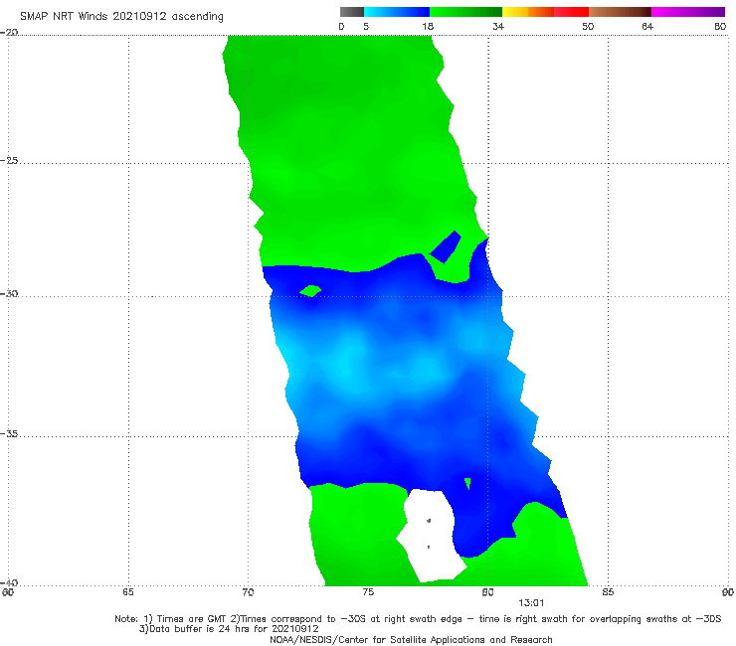Click the note line about times being GMT
Viewport: 736px width, 646px height.
tap(418, 619)
